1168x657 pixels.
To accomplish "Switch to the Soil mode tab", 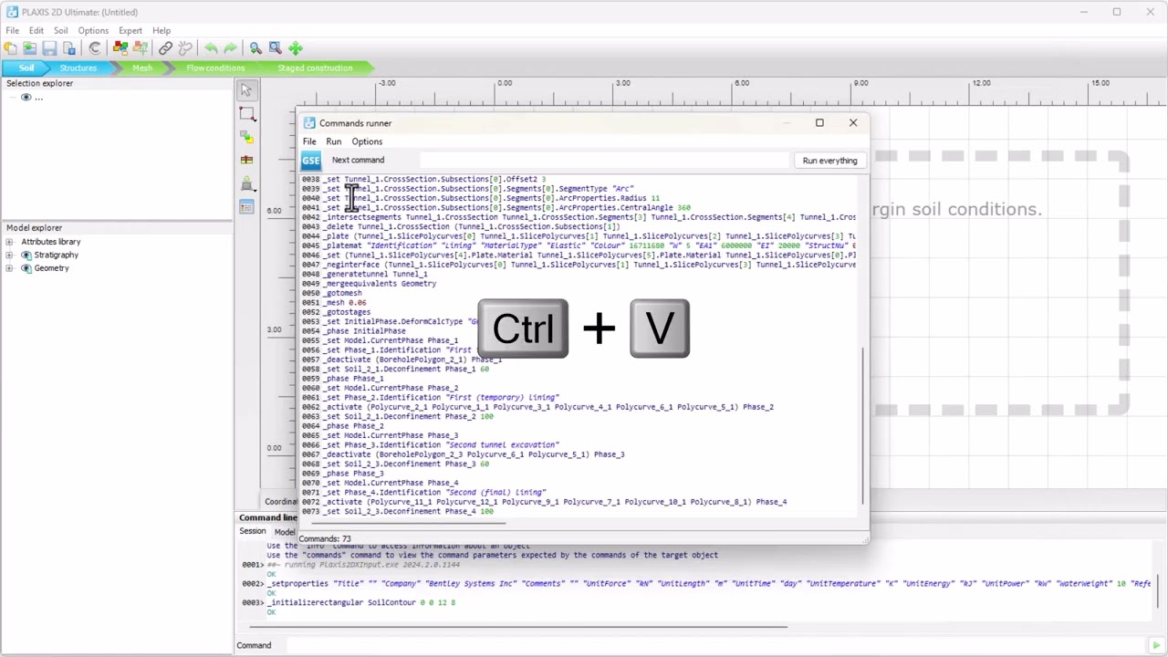I will pos(26,68).
